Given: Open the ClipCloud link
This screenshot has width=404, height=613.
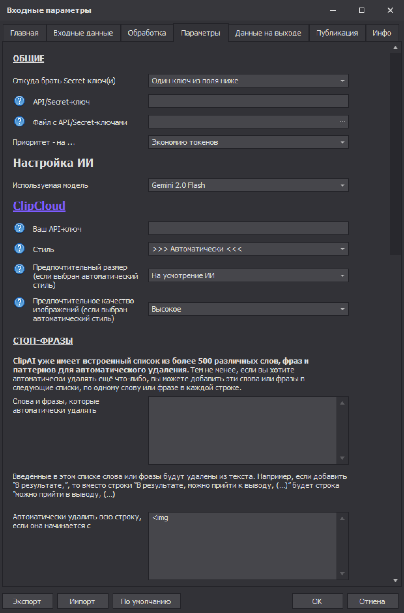Looking at the screenshot, I should pyautogui.click(x=39, y=206).
